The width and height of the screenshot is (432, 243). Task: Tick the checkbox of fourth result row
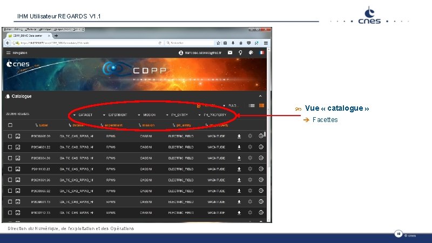10,169
